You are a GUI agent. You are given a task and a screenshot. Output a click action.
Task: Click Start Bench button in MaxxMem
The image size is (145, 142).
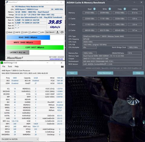(x=50, y=32)
